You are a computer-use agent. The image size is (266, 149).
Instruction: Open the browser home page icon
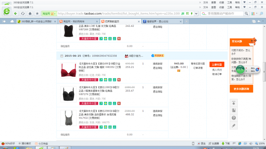pyautogui.click(x=30, y=14)
